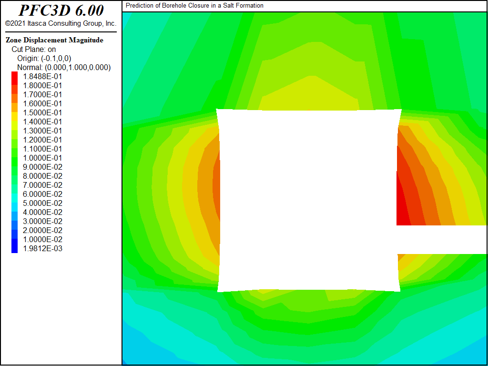Click the 8.0000E-02 legend value
The width and height of the screenshot is (488, 366).
tap(42, 176)
